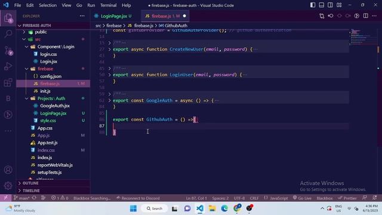Screen dimensions: 382x215
Task: Toggle the primary sidebar layout button
Action: pyautogui.click(x=313, y=5)
